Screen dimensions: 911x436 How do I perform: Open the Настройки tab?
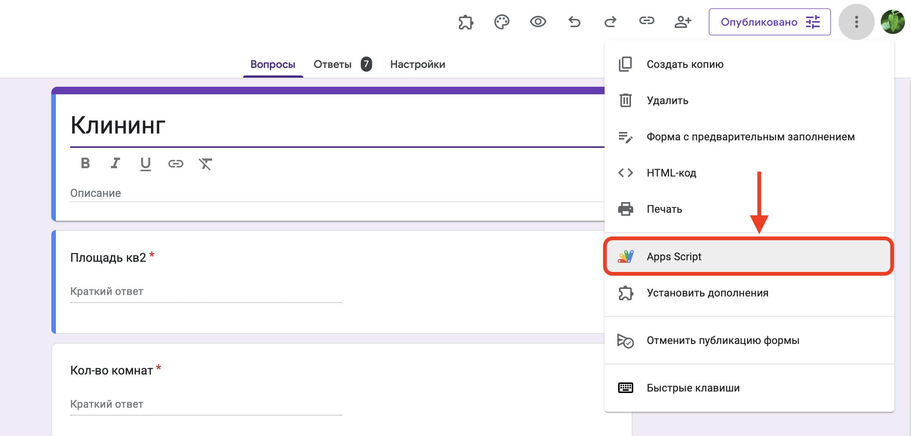coord(417,64)
